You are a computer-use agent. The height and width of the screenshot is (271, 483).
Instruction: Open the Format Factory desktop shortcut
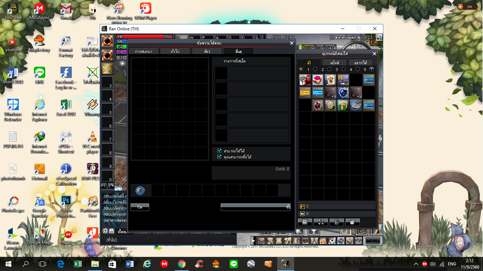pos(66,46)
